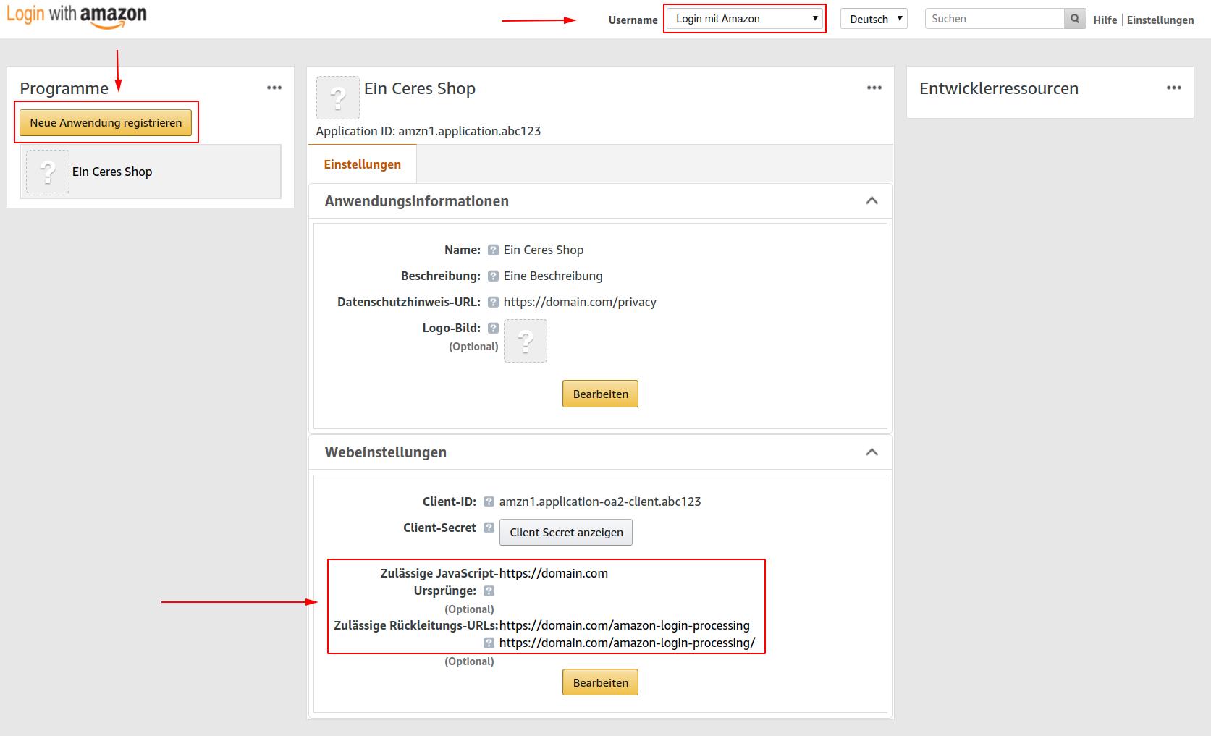Image resolution: width=1211 pixels, height=736 pixels.
Task: Click the Logo-Bild placeholder image
Action: tap(526, 340)
